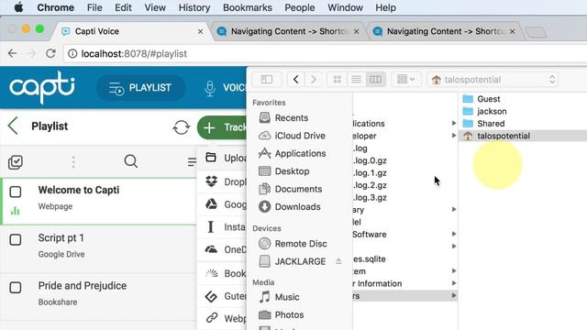The height and width of the screenshot is (330, 587).
Task: Expand the Information folder arrow
Action: [454, 283]
